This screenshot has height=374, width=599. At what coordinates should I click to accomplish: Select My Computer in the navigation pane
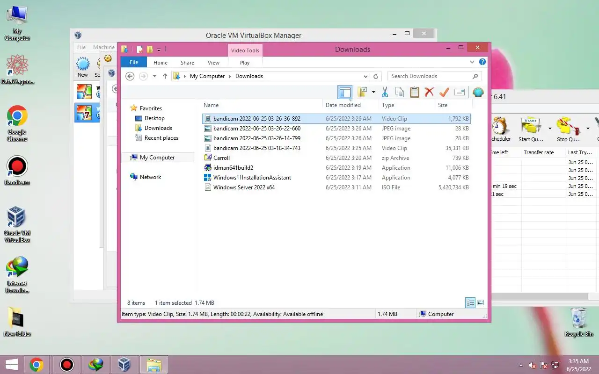click(157, 158)
